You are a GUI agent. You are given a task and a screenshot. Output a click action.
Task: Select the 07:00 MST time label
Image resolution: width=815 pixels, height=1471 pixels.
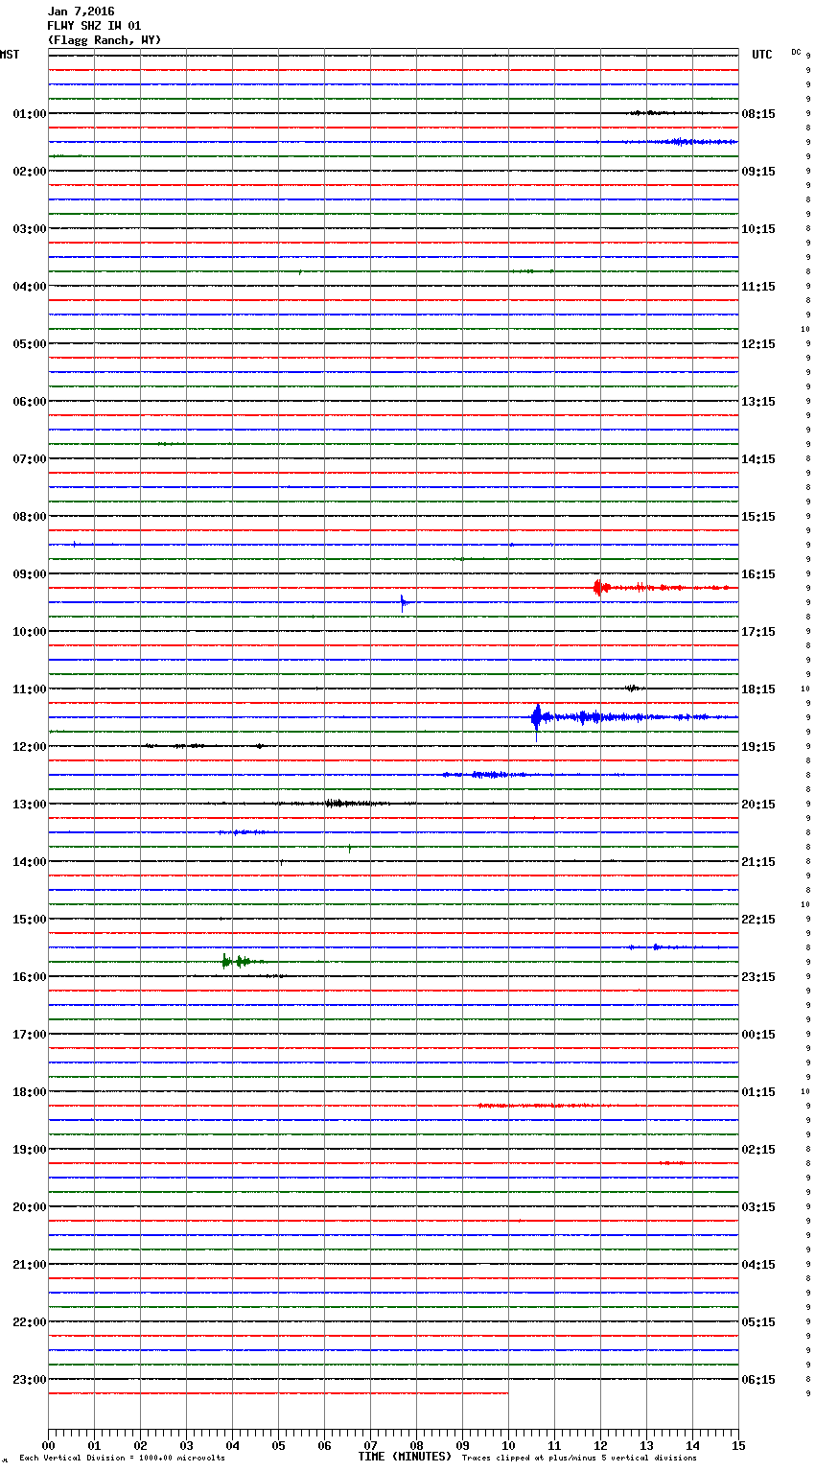(x=29, y=458)
